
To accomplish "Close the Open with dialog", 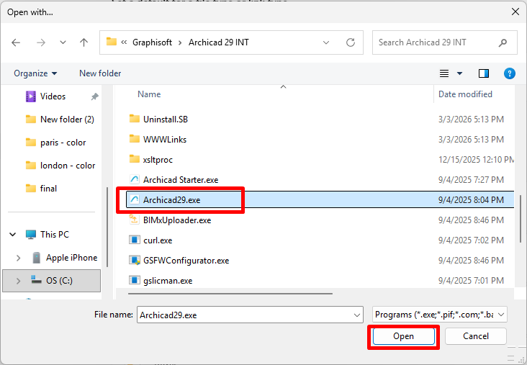I will (515, 12).
